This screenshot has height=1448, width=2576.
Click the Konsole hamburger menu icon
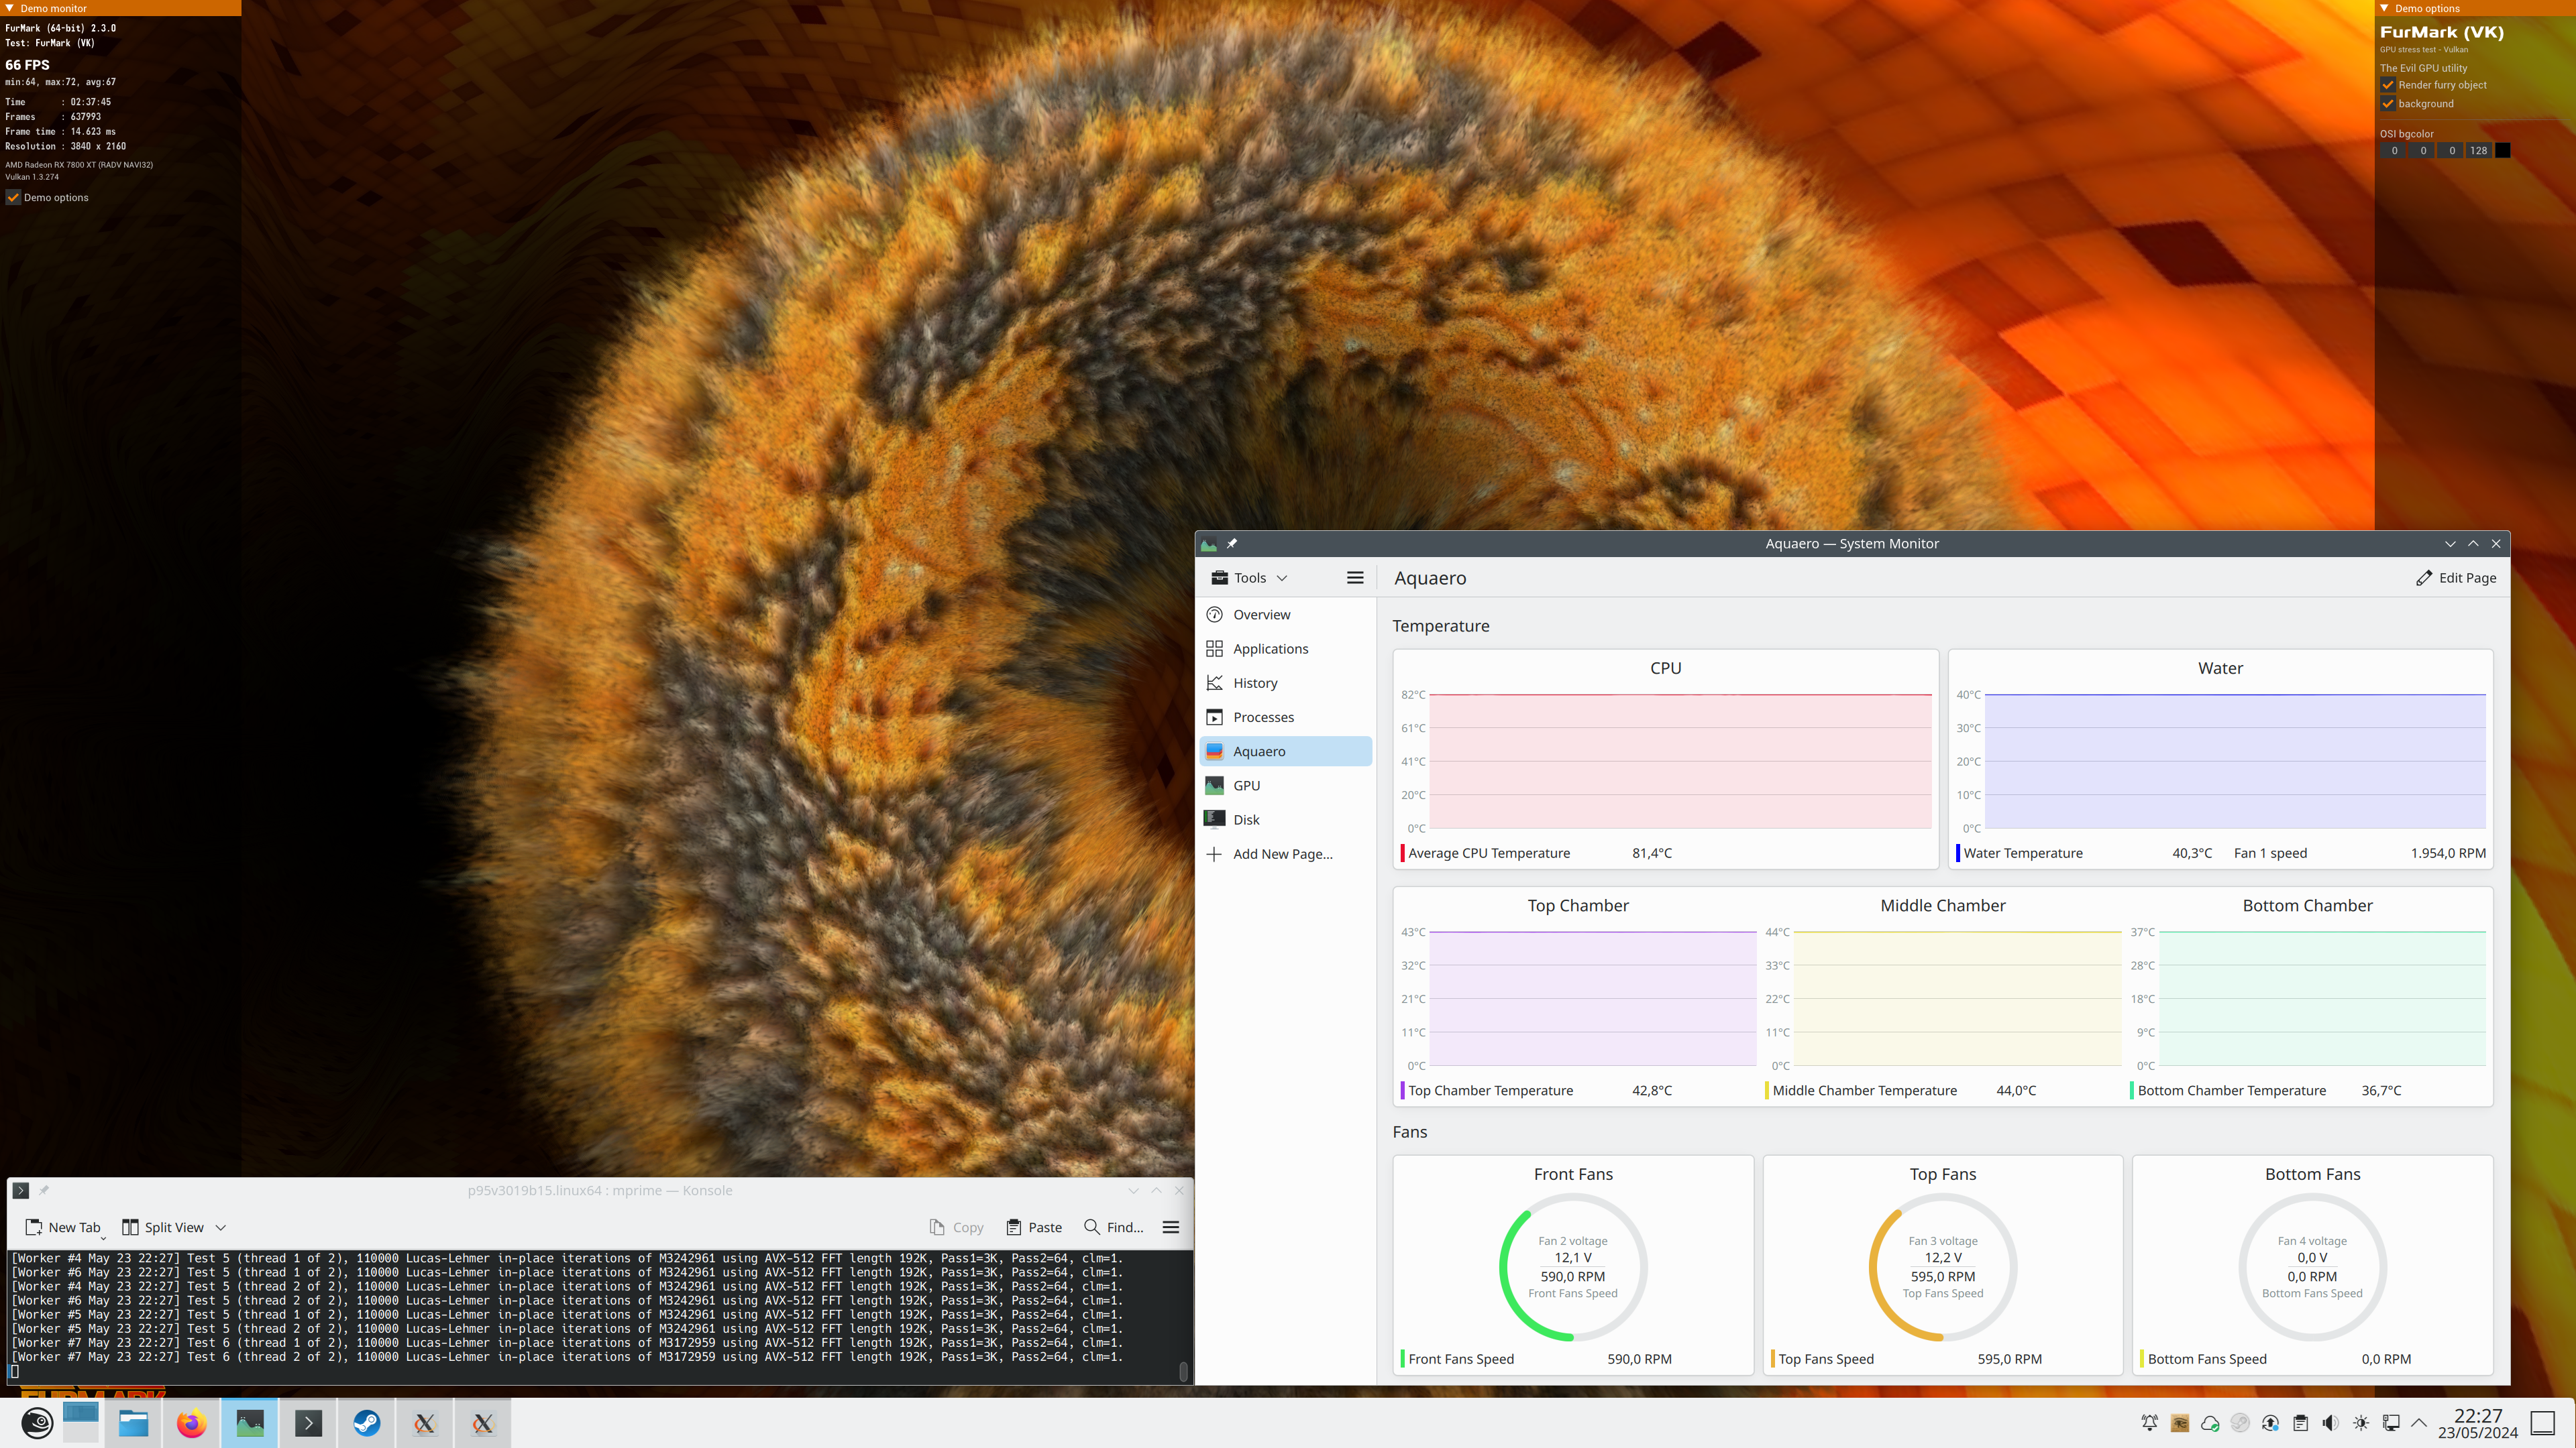1171,1227
